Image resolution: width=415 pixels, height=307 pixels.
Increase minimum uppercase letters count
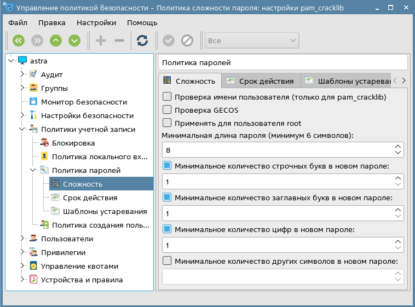[x=398, y=210]
